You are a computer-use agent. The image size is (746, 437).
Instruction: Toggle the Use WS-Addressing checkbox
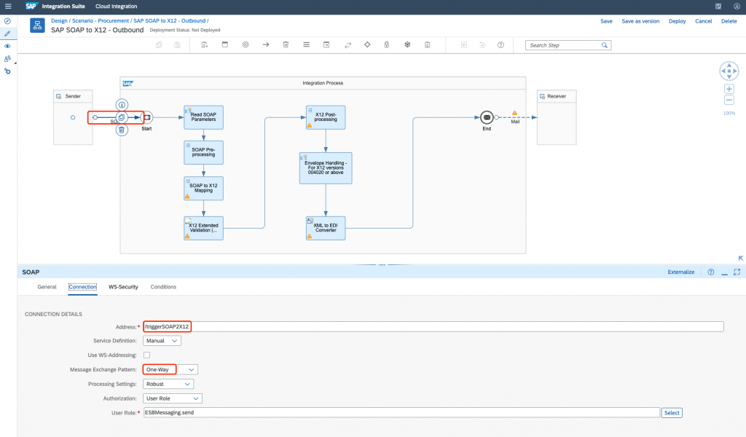(x=146, y=355)
